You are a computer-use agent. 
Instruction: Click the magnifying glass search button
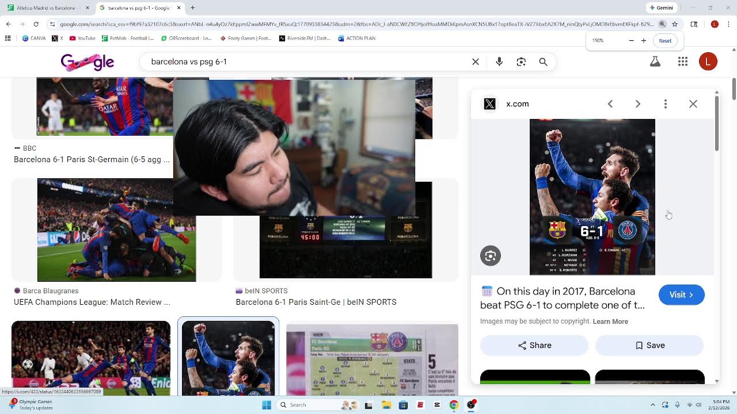click(543, 62)
